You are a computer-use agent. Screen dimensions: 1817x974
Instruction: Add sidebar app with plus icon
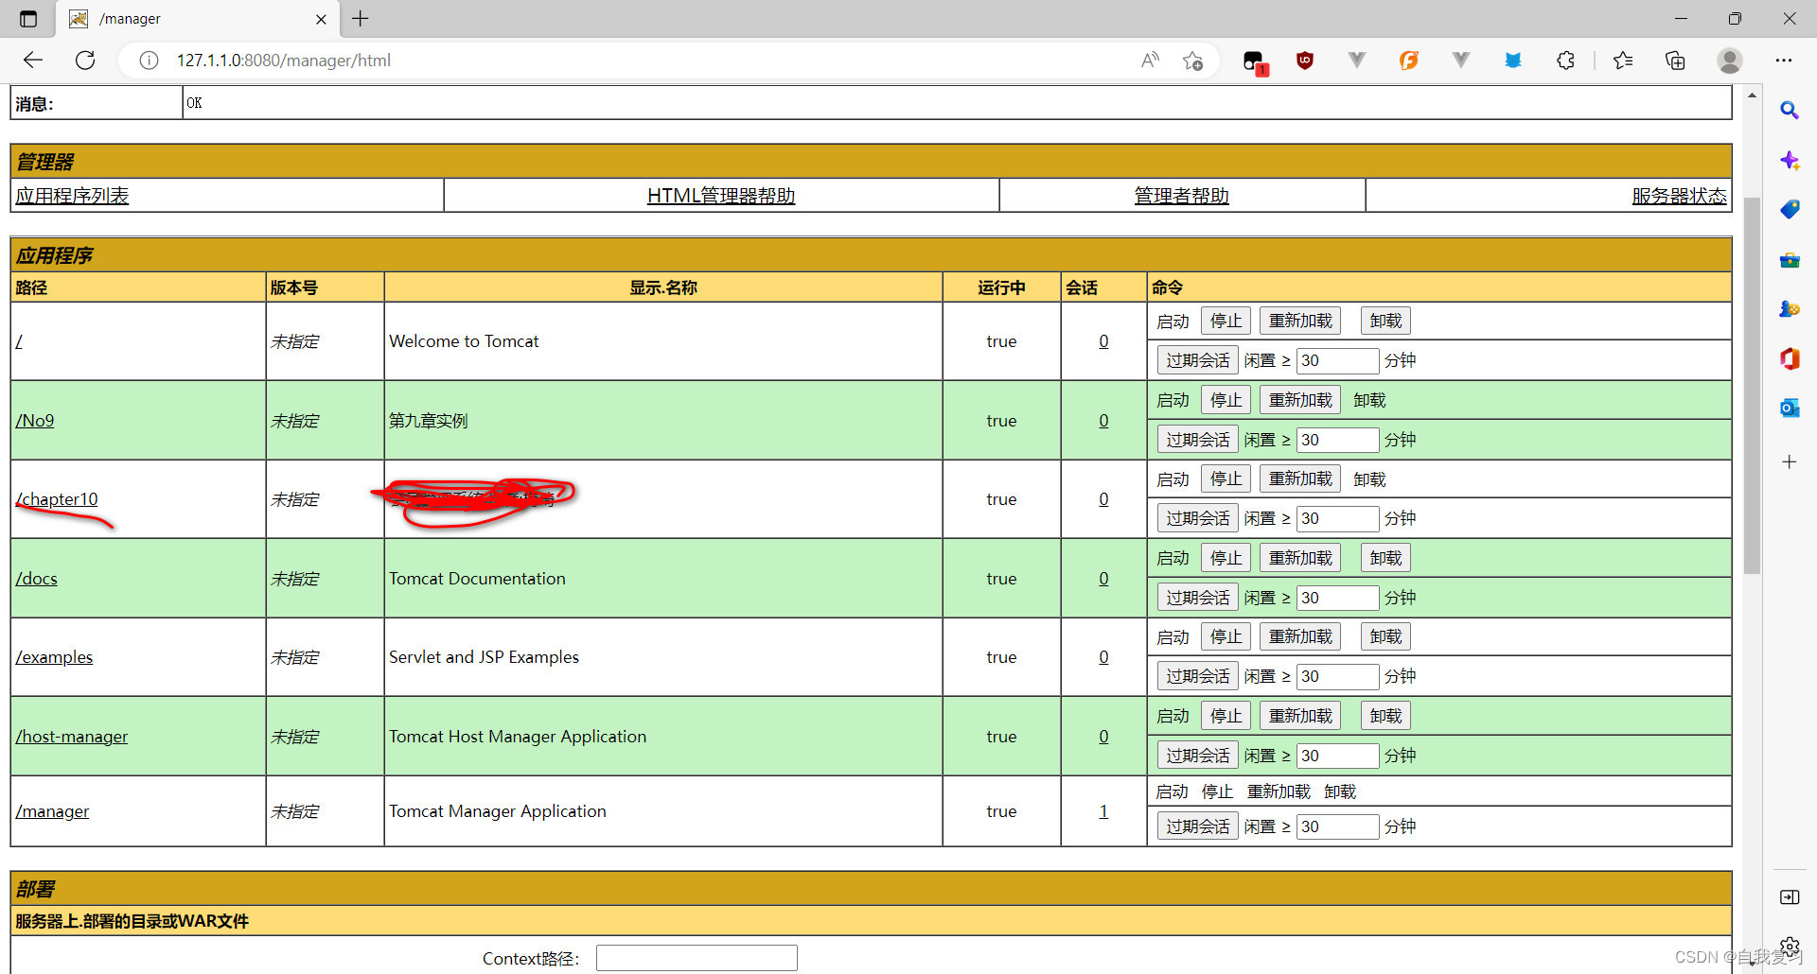tap(1790, 461)
